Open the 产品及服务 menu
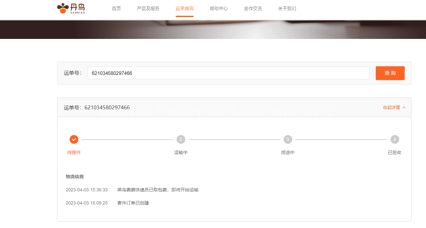 point(148,9)
